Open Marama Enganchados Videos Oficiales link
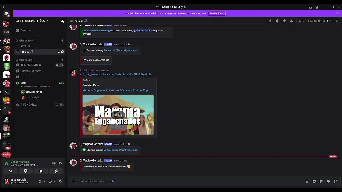The width and height of the screenshot is (342, 192). pos(115,90)
